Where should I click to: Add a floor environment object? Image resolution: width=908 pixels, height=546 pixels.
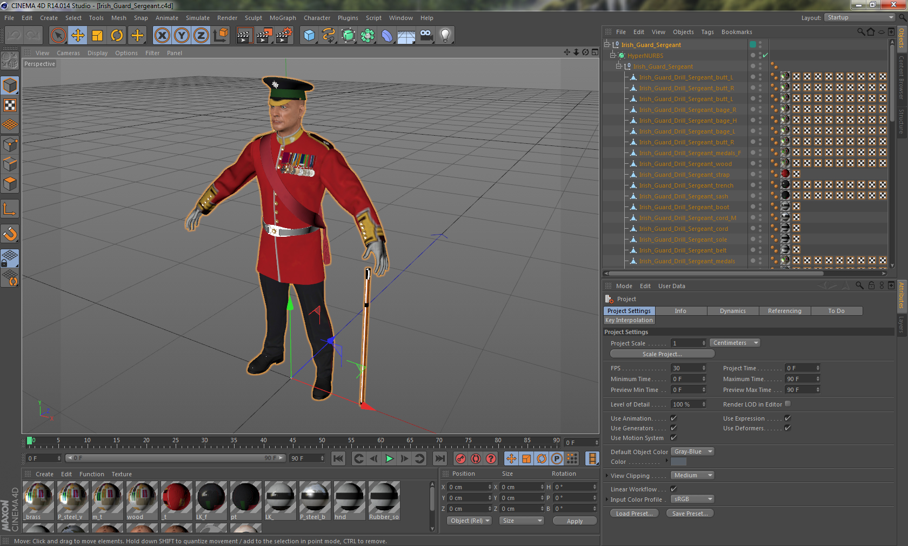click(406, 36)
